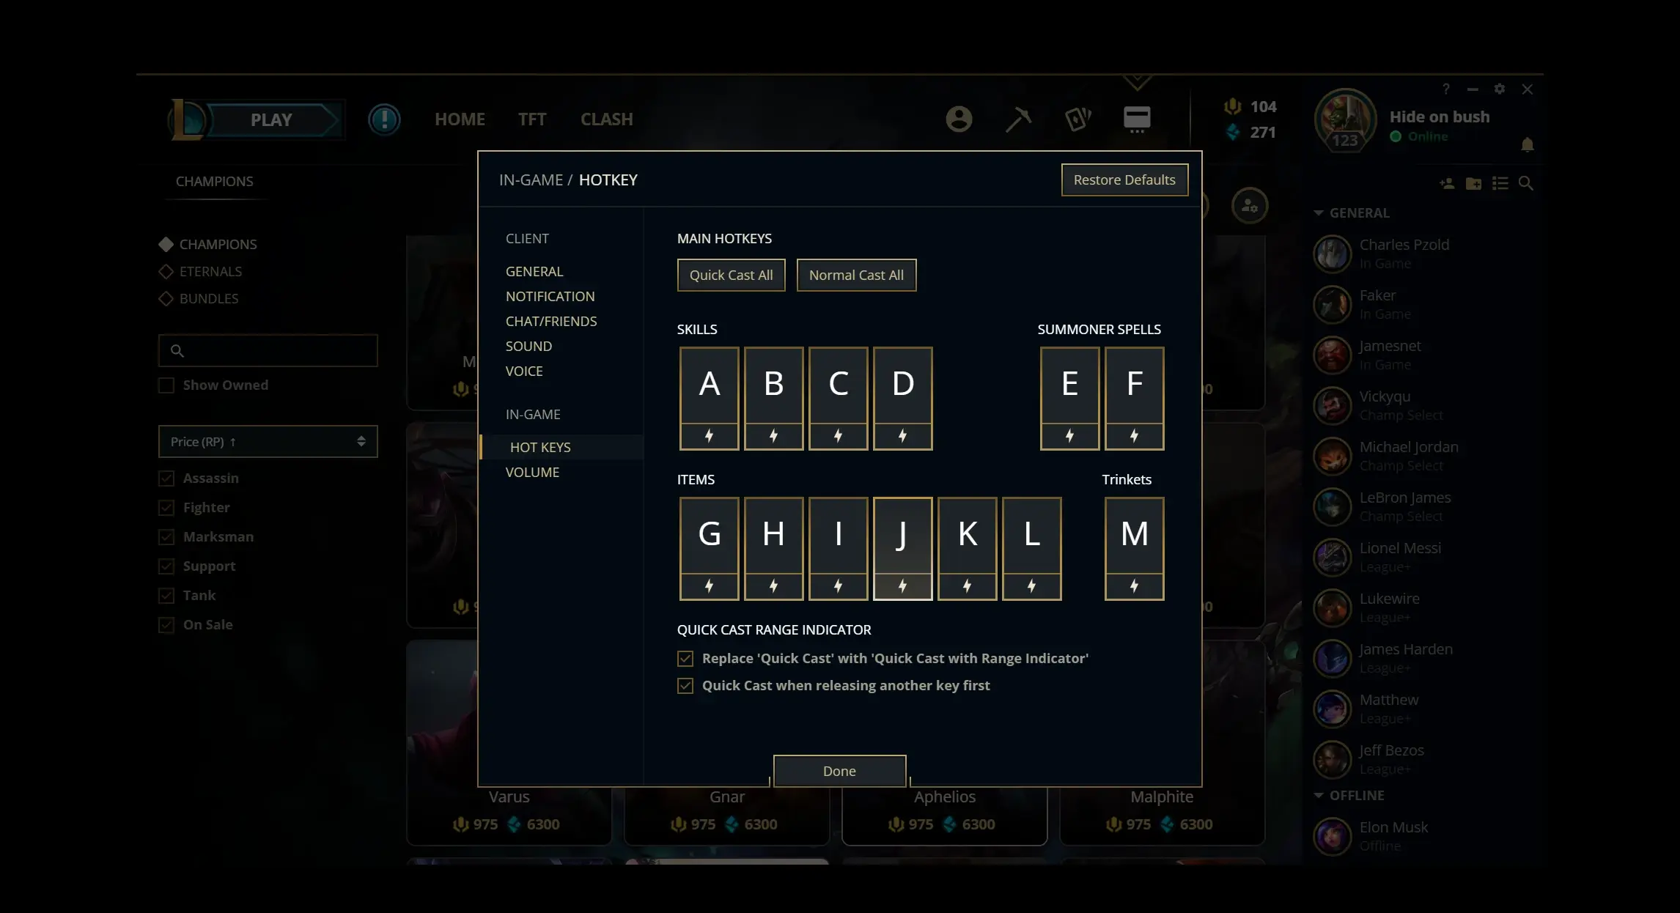Open the GENERAL settings tab
1680x913 pixels.
point(534,271)
